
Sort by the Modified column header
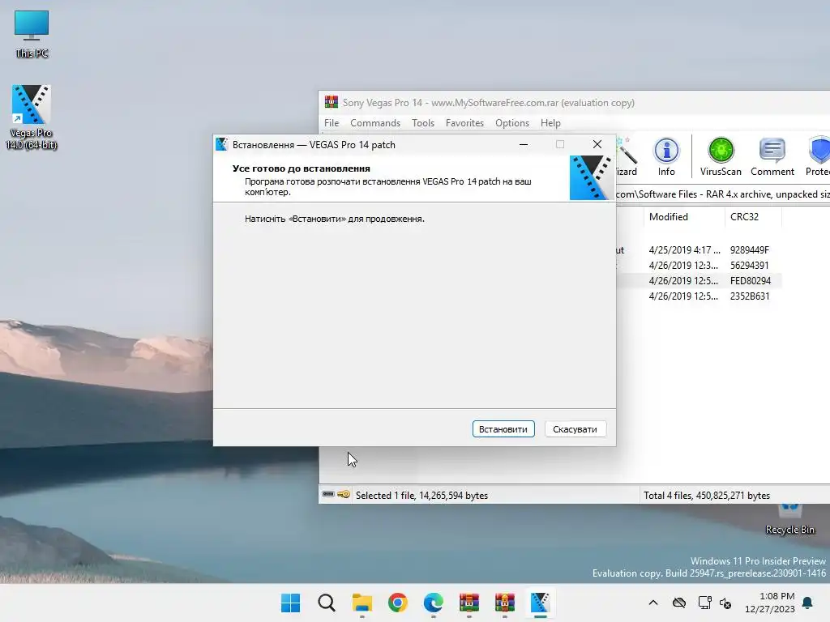(669, 217)
